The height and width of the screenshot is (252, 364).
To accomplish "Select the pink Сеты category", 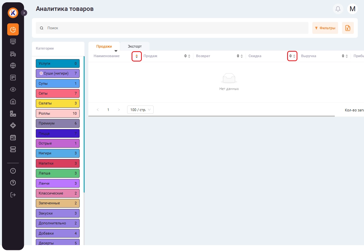I will tap(57, 93).
